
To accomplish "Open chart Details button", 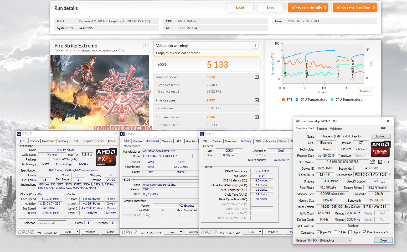I will tap(365, 91).
